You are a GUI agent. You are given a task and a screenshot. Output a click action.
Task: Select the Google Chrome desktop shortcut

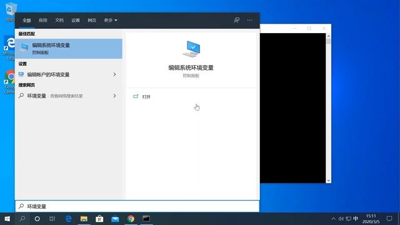(x=9, y=82)
